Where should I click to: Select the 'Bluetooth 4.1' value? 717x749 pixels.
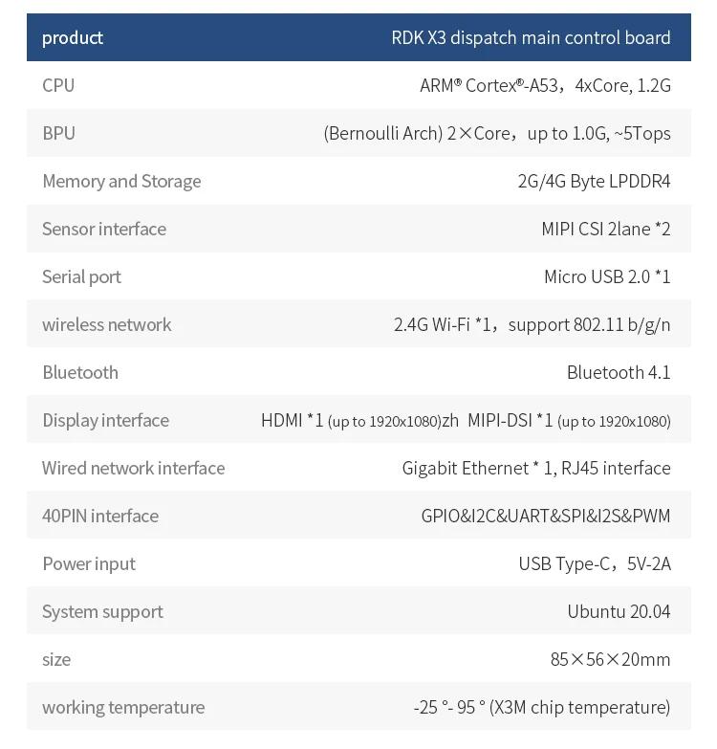point(619,372)
